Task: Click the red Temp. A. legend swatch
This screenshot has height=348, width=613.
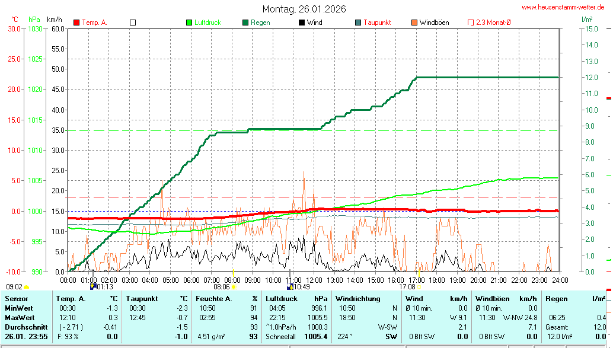Action: pyautogui.click(x=76, y=23)
